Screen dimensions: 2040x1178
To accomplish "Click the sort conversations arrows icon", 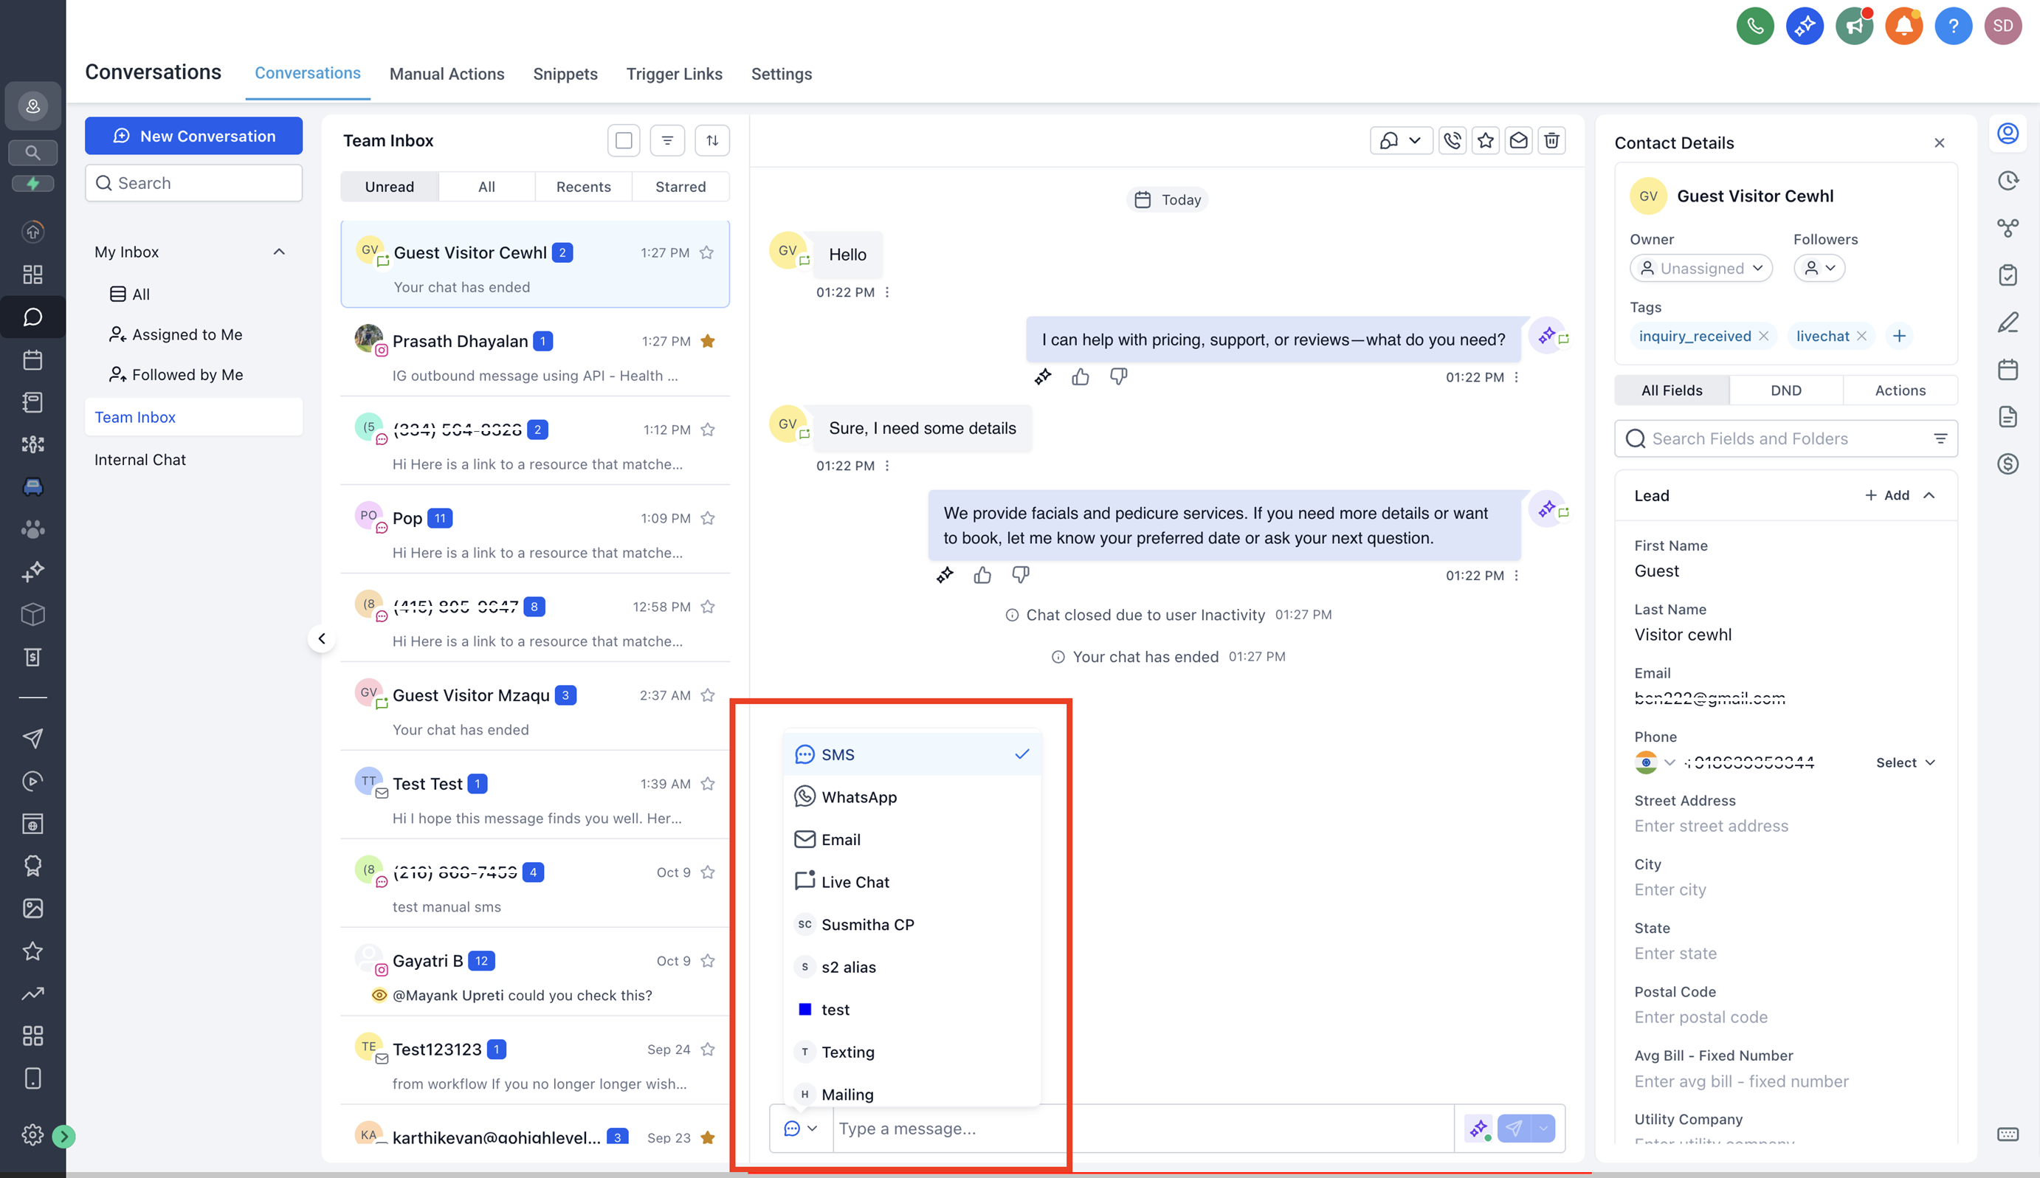I will 711,141.
